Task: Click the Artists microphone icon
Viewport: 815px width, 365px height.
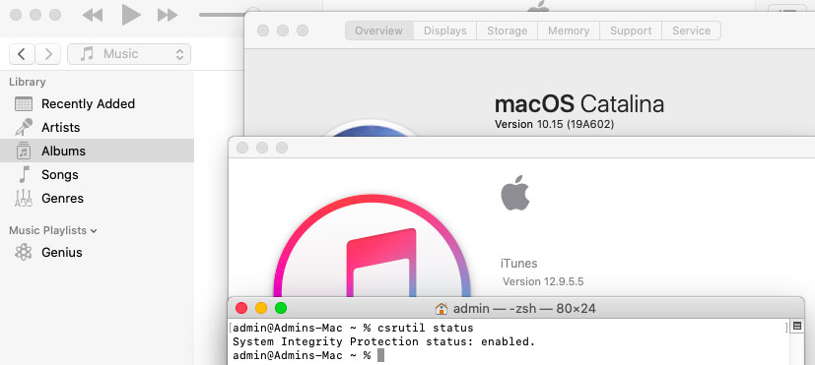Action: (24, 127)
